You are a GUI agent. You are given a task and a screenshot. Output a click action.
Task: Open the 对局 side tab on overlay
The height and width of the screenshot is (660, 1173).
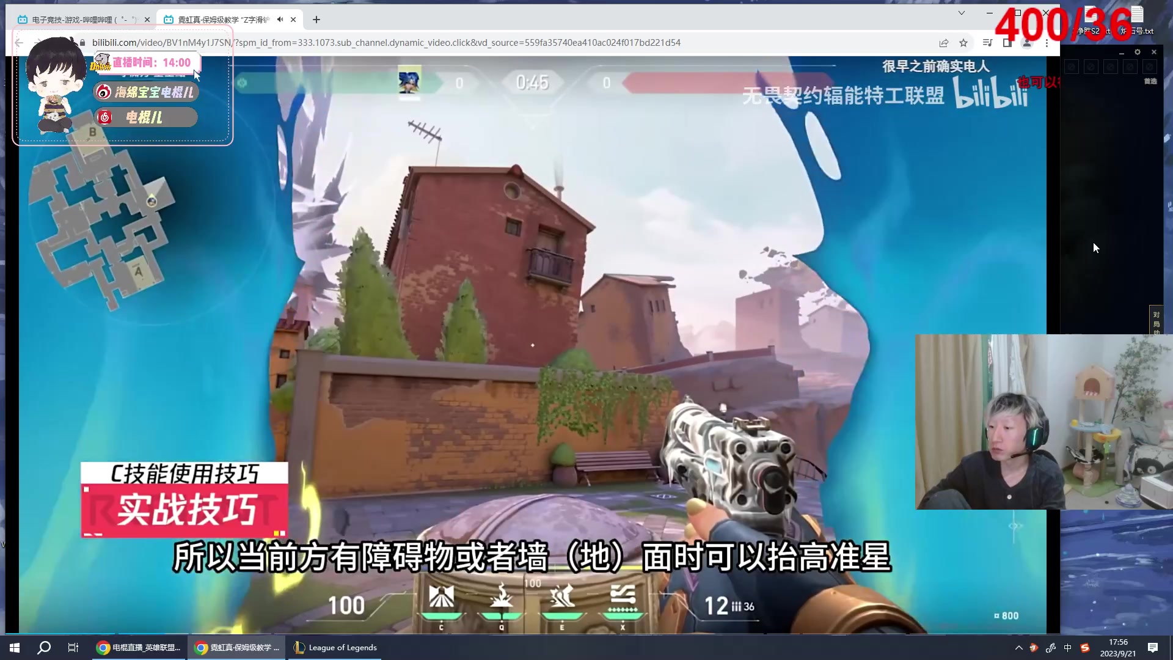coord(1156,320)
